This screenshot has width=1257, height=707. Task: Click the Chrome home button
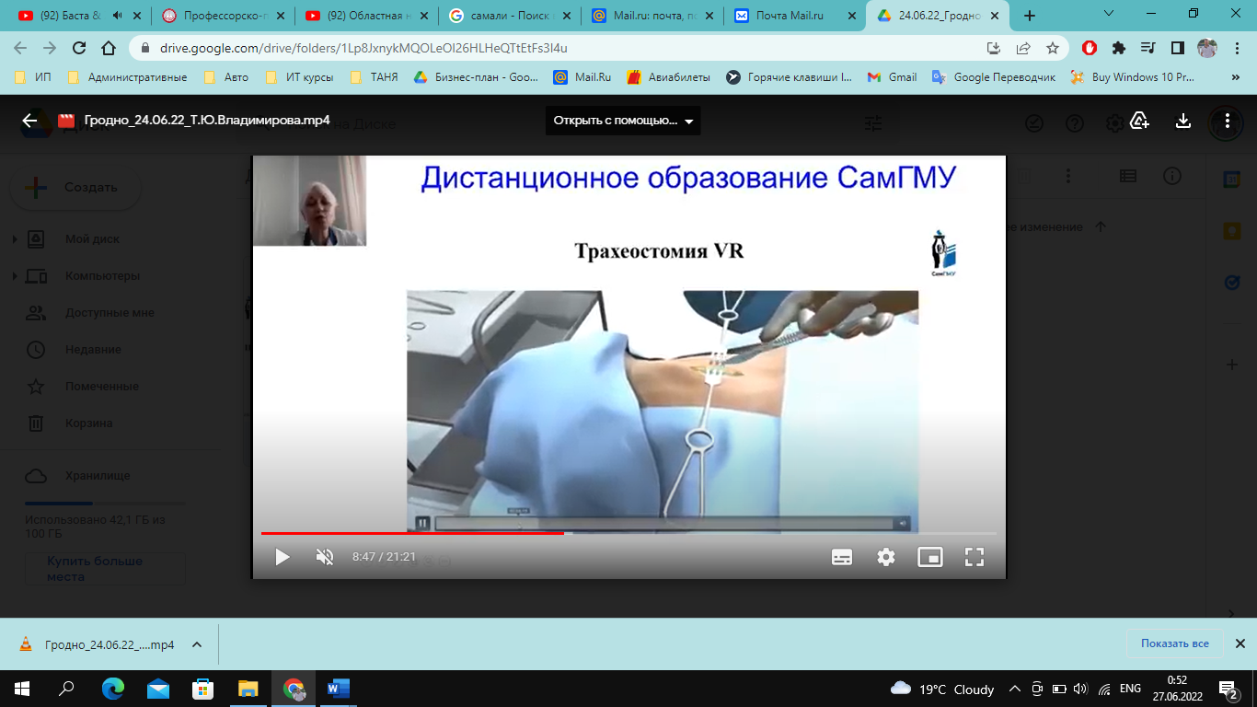pyautogui.click(x=109, y=48)
